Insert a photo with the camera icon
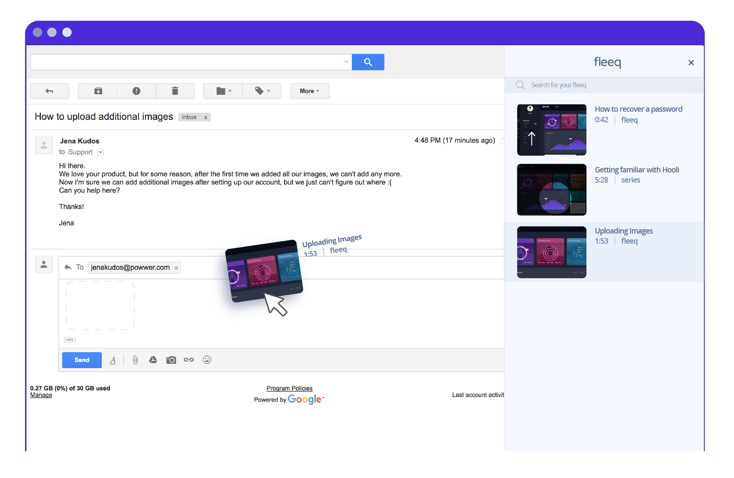The width and height of the screenshot is (734, 478). (171, 360)
